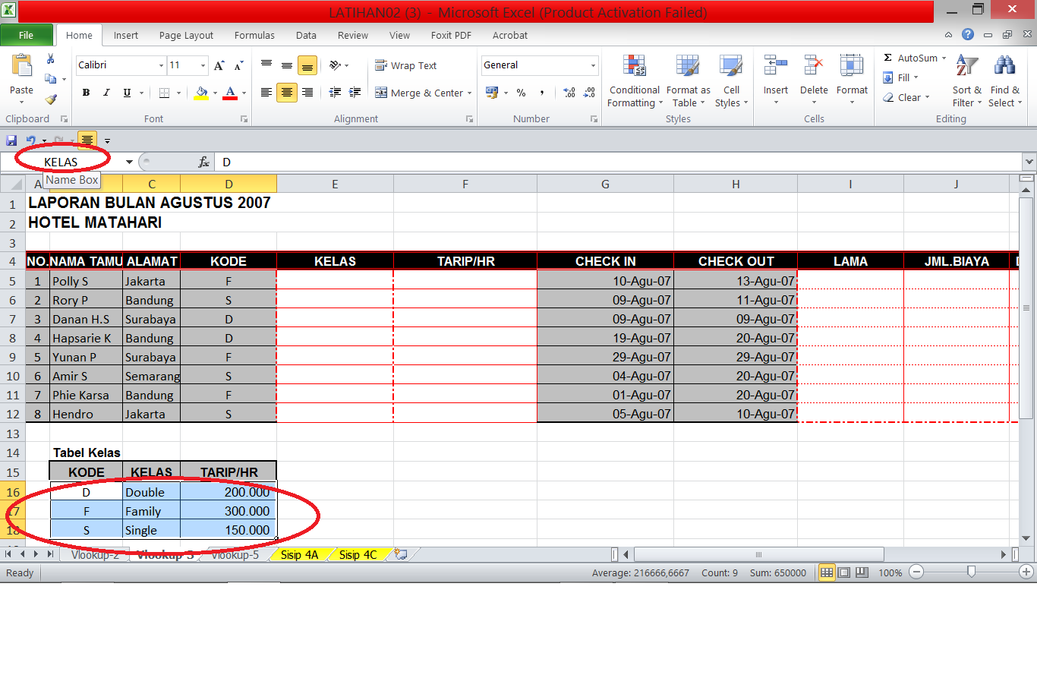Apply Accounting Number Format icon
The width and height of the screenshot is (1037, 697).
click(x=492, y=93)
